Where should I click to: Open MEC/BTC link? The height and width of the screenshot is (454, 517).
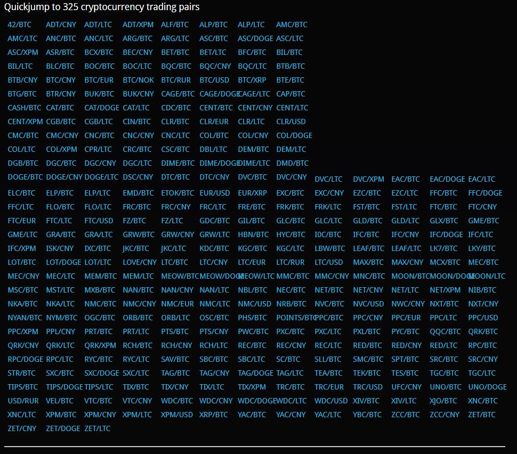[483, 263]
